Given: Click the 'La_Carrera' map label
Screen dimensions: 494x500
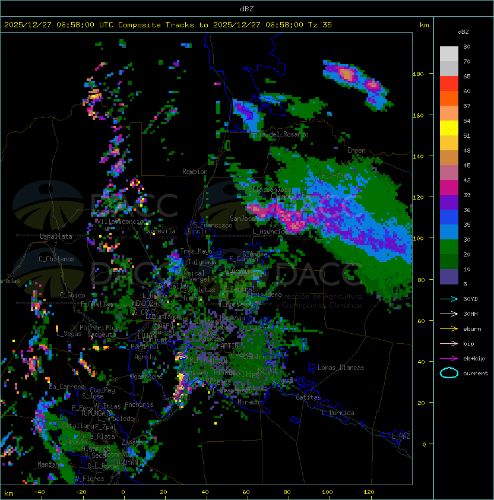Looking at the screenshot, I should (x=67, y=387).
